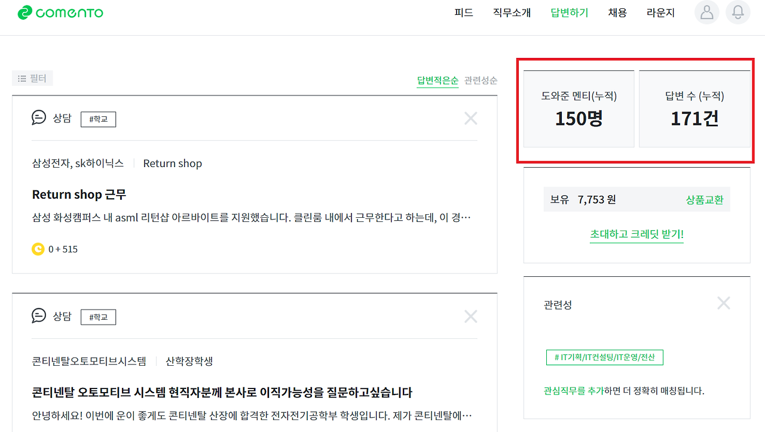Open the profile account icon

pyautogui.click(x=706, y=13)
